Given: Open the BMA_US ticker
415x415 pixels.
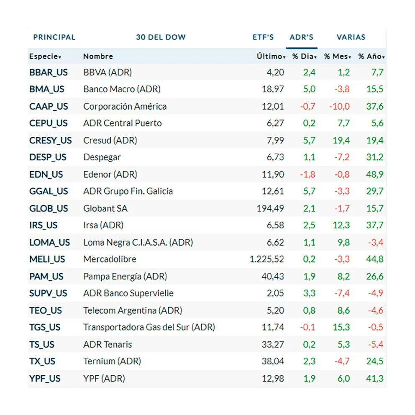Looking at the screenshot, I should pyautogui.click(x=47, y=89).
